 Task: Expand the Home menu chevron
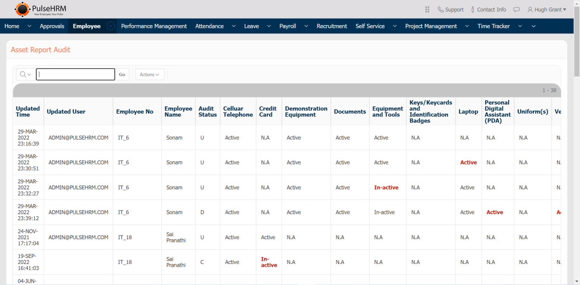[x=29, y=26]
